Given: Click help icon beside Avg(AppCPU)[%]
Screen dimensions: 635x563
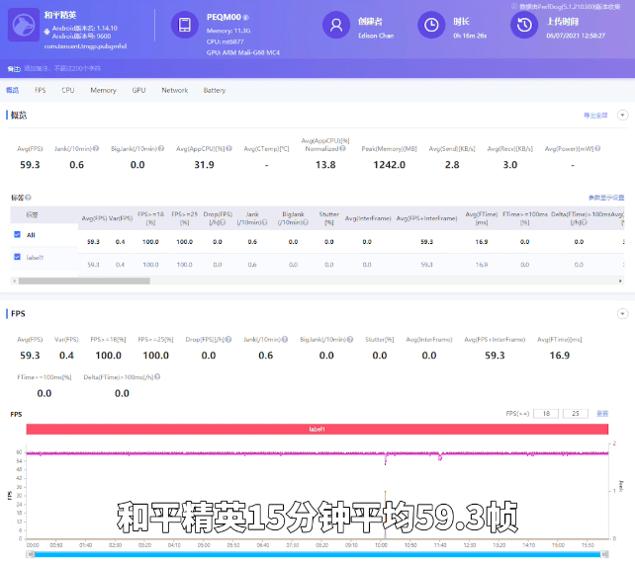Looking at the screenshot, I should click(x=229, y=148).
